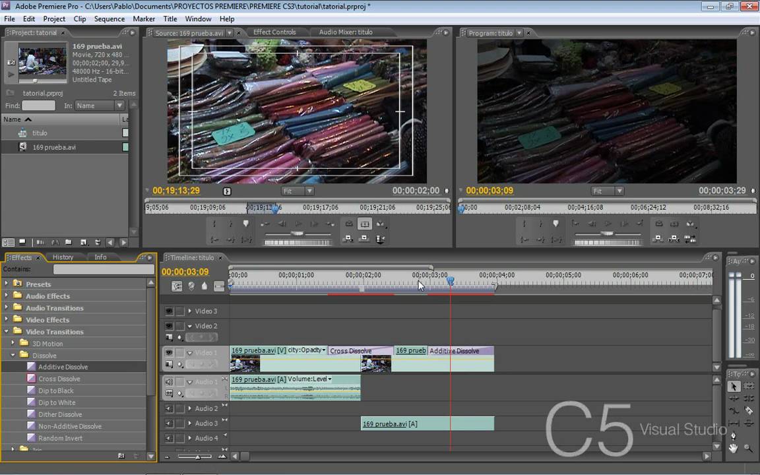This screenshot has width=760, height=475.
Task: Collapse the Video 2 track
Action: pyautogui.click(x=189, y=326)
